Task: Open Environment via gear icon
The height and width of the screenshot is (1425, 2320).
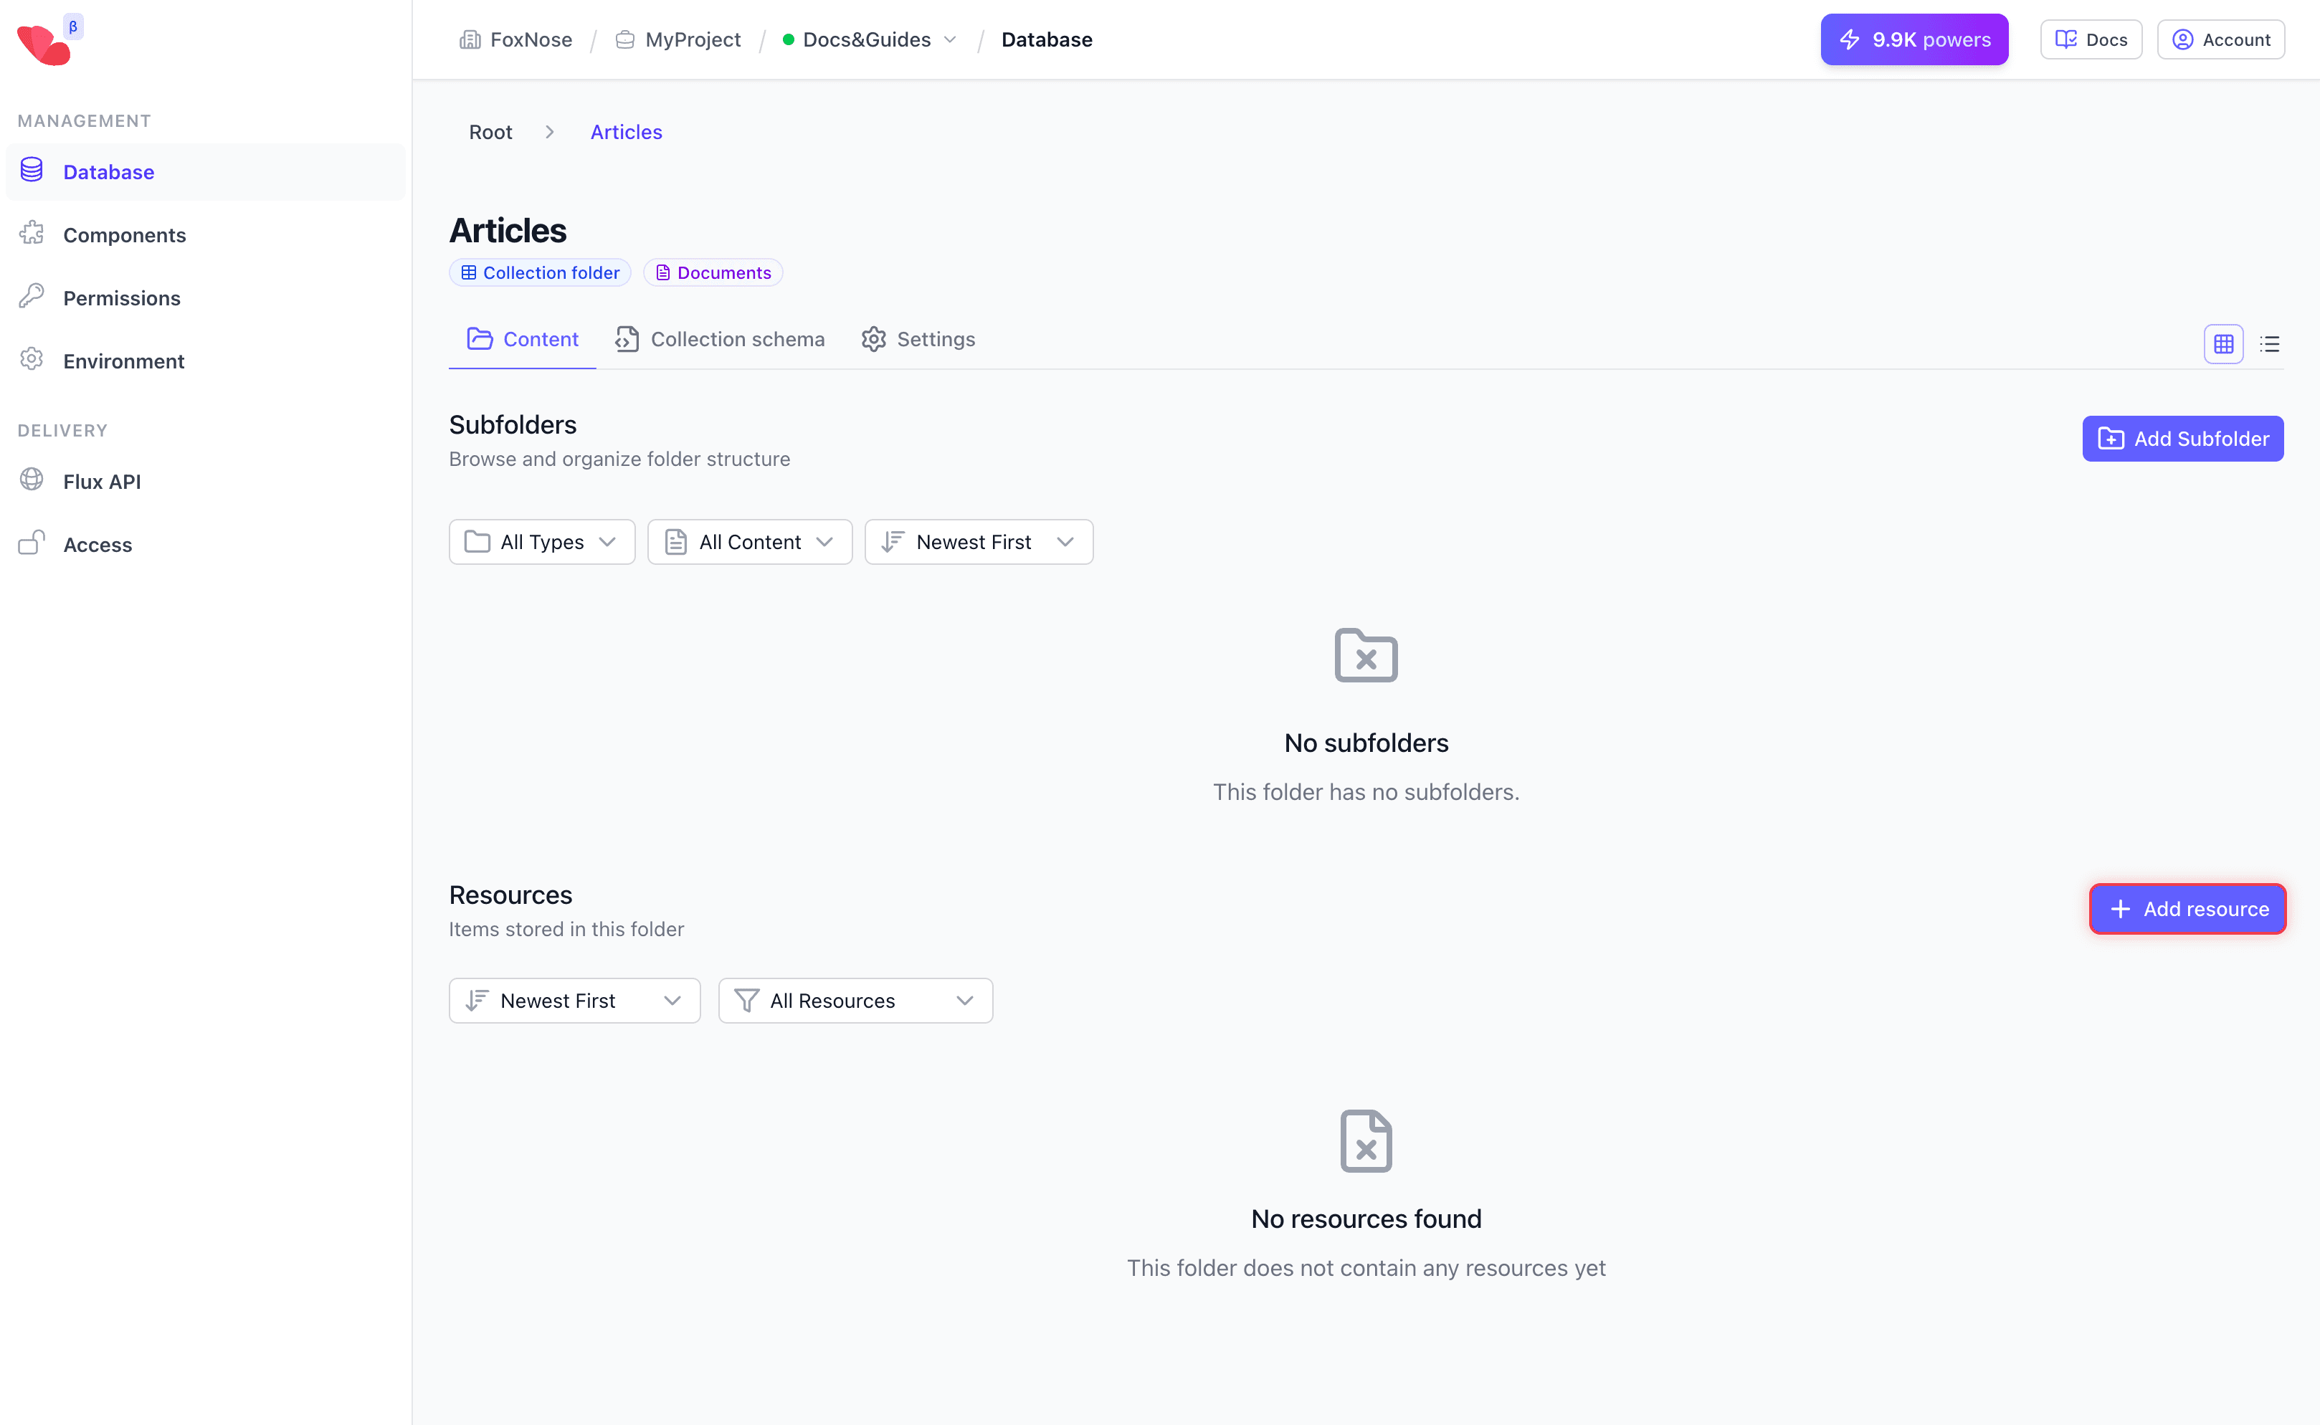Action: click(x=32, y=360)
